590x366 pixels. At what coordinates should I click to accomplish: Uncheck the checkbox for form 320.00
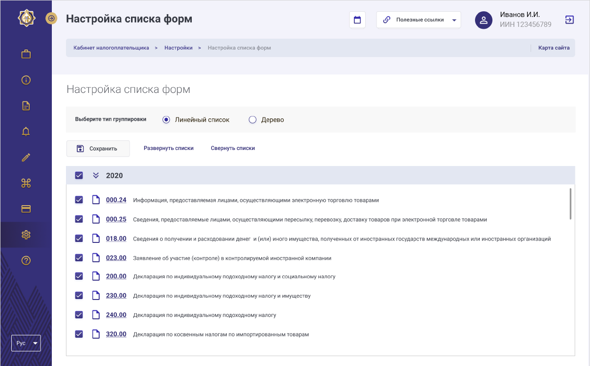pos(79,334)
